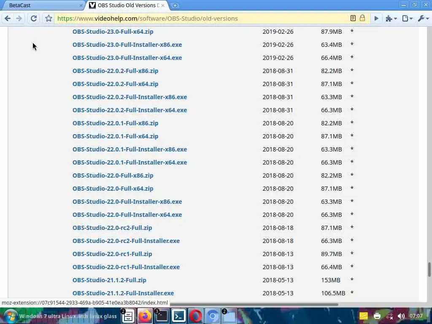
Task: Reload the current page
Action: (x=34, y=19)
